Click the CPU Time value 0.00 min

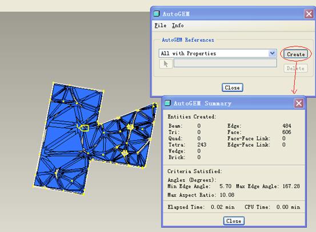point(288,207)
